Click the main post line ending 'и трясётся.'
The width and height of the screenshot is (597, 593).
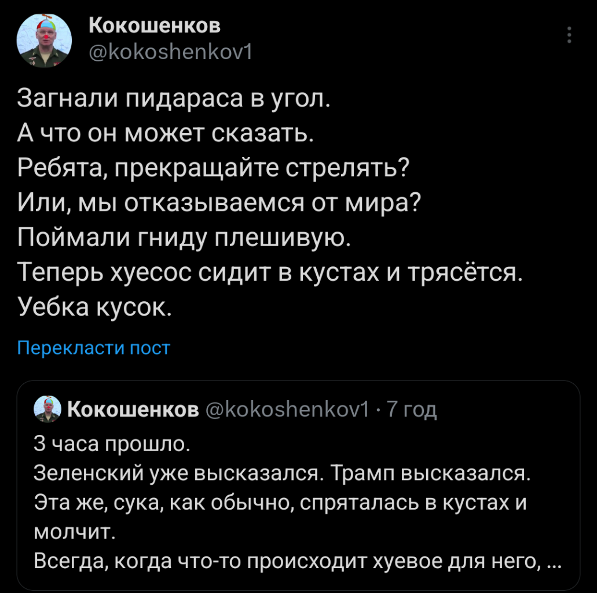click(270, 271)
